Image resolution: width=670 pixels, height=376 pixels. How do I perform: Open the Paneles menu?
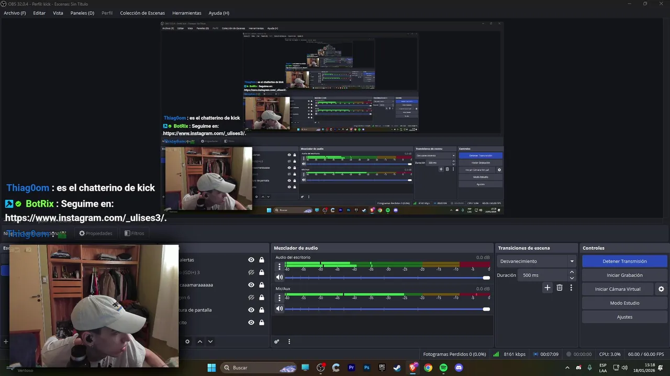coord(82,13)
